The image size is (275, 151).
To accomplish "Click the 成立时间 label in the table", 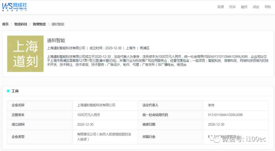I will click(x=18, y=125).
